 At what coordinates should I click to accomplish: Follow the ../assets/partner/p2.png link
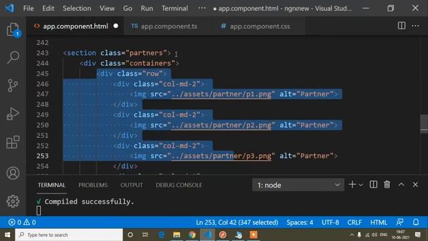[221, 125]
